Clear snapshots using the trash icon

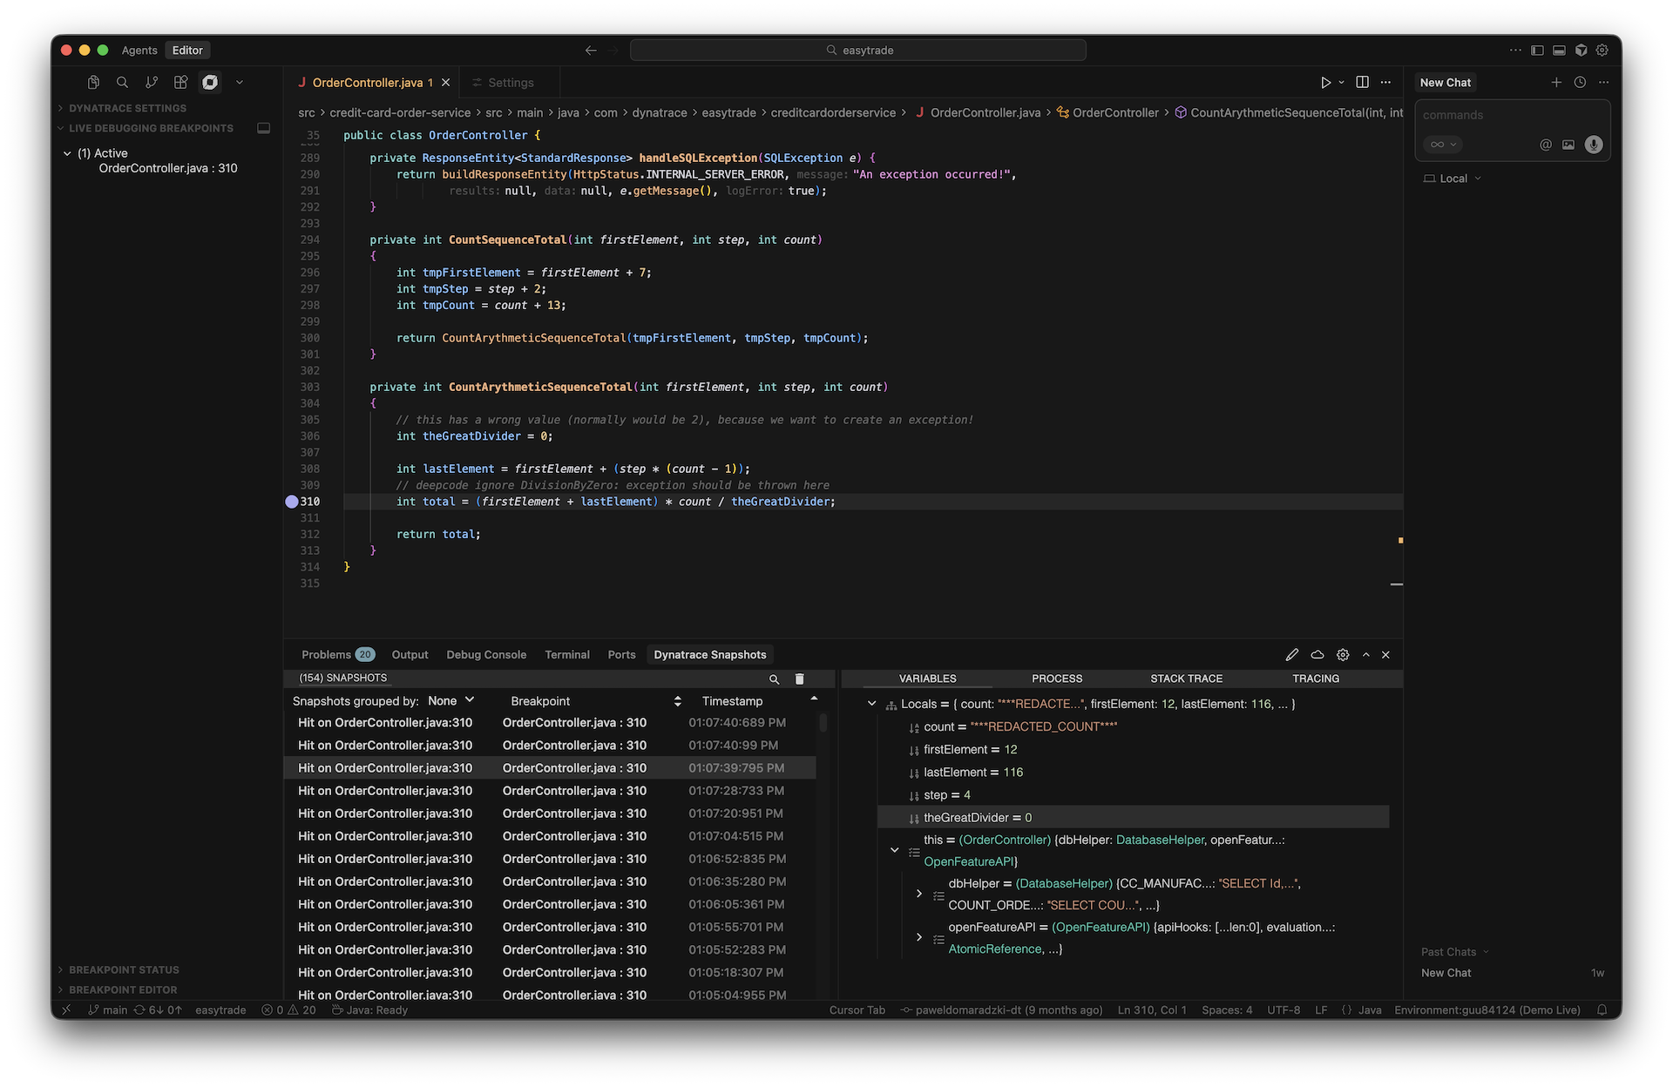[x=800, y=679]
